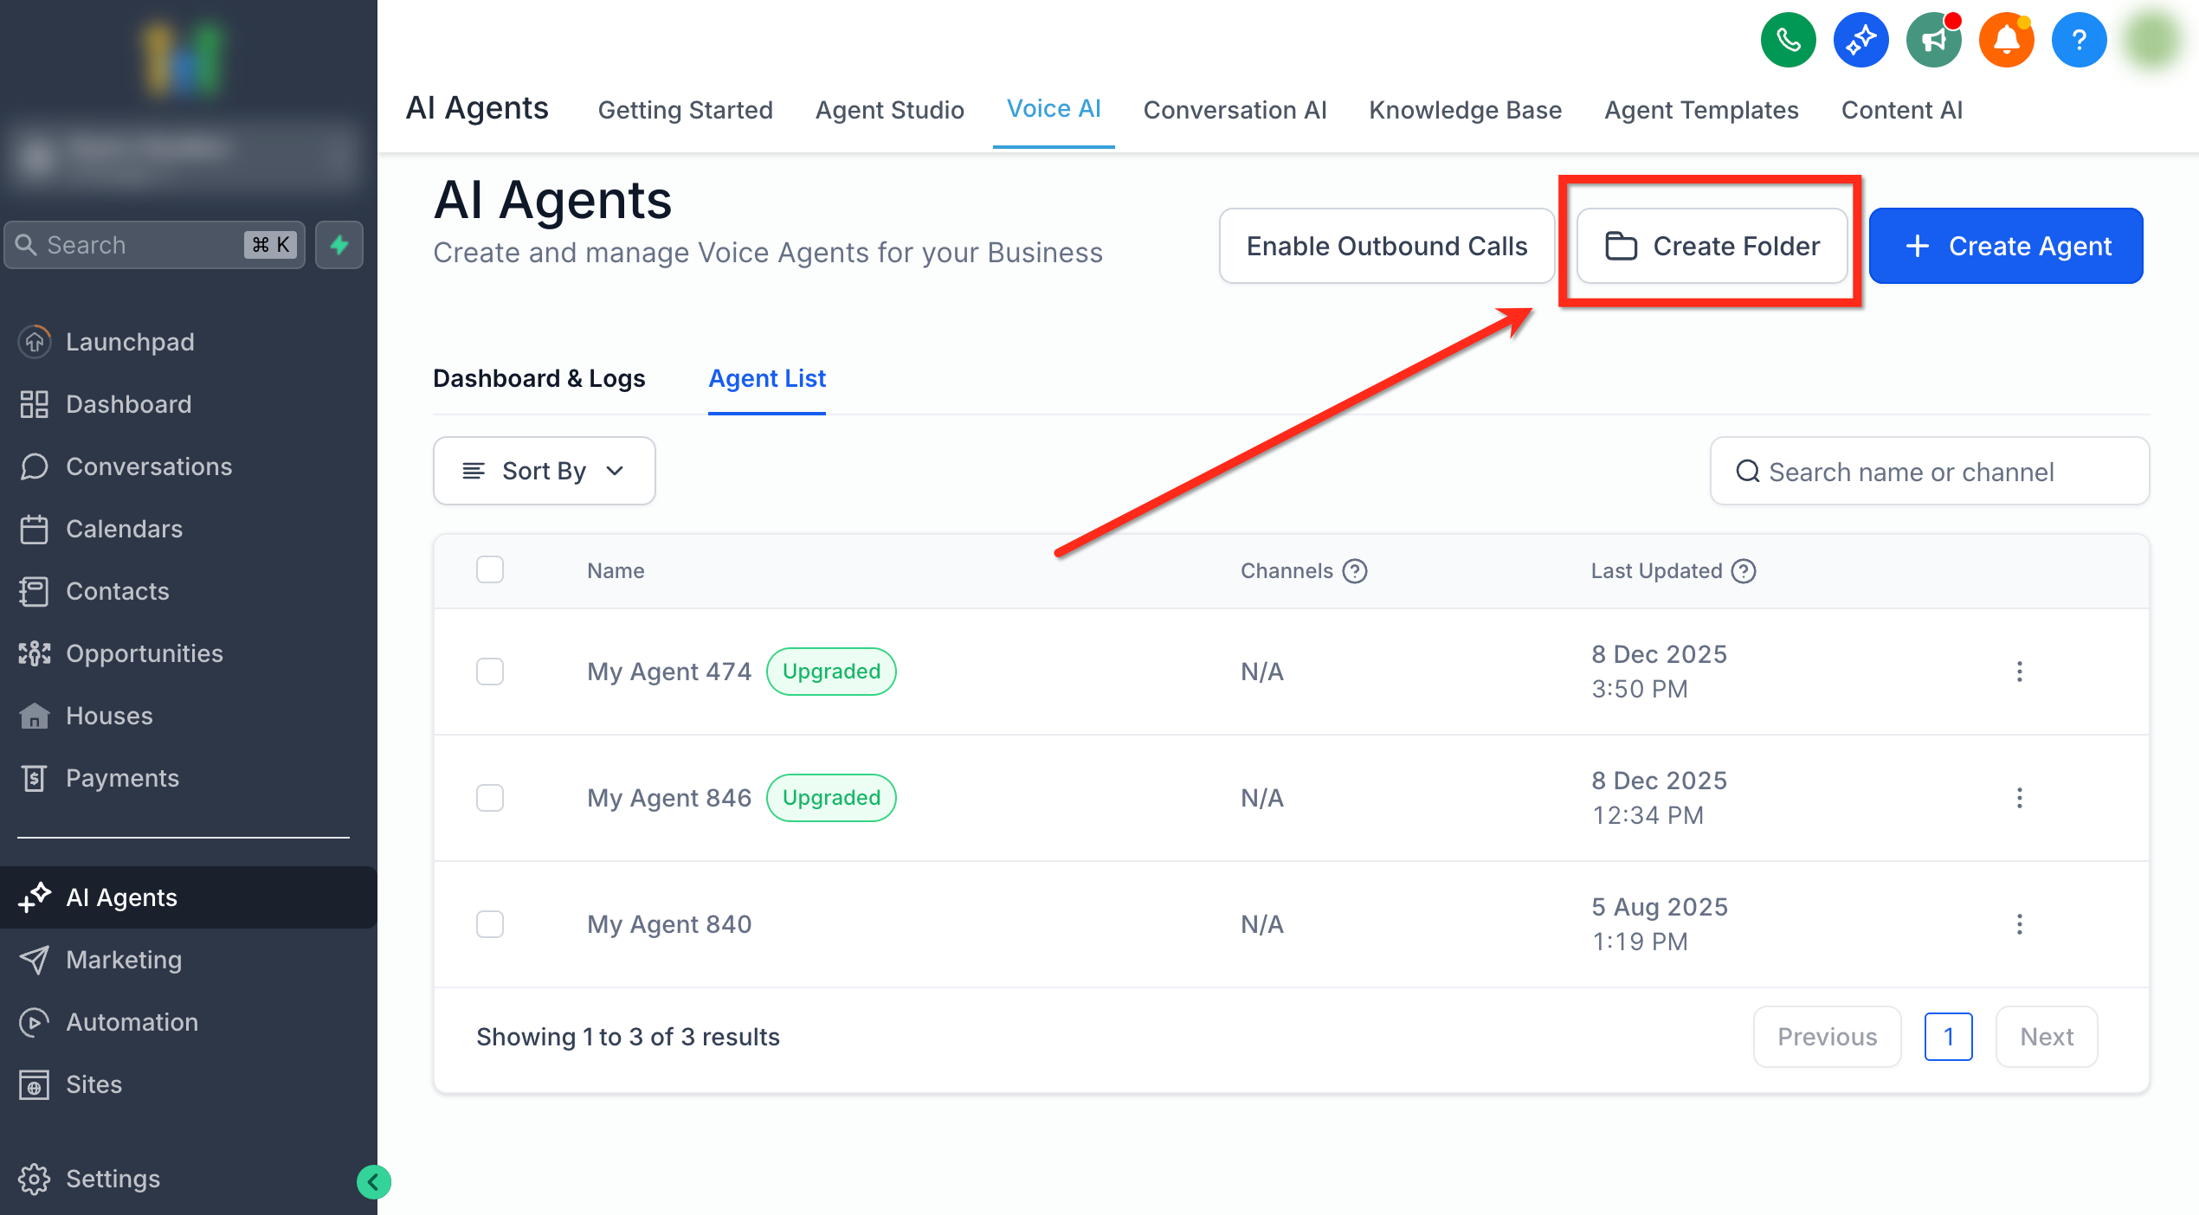Image resolution: width=2199 pixels, height=1215 pixels.
Task: Open the orange notifications bell
Action: pos(2006,40)
